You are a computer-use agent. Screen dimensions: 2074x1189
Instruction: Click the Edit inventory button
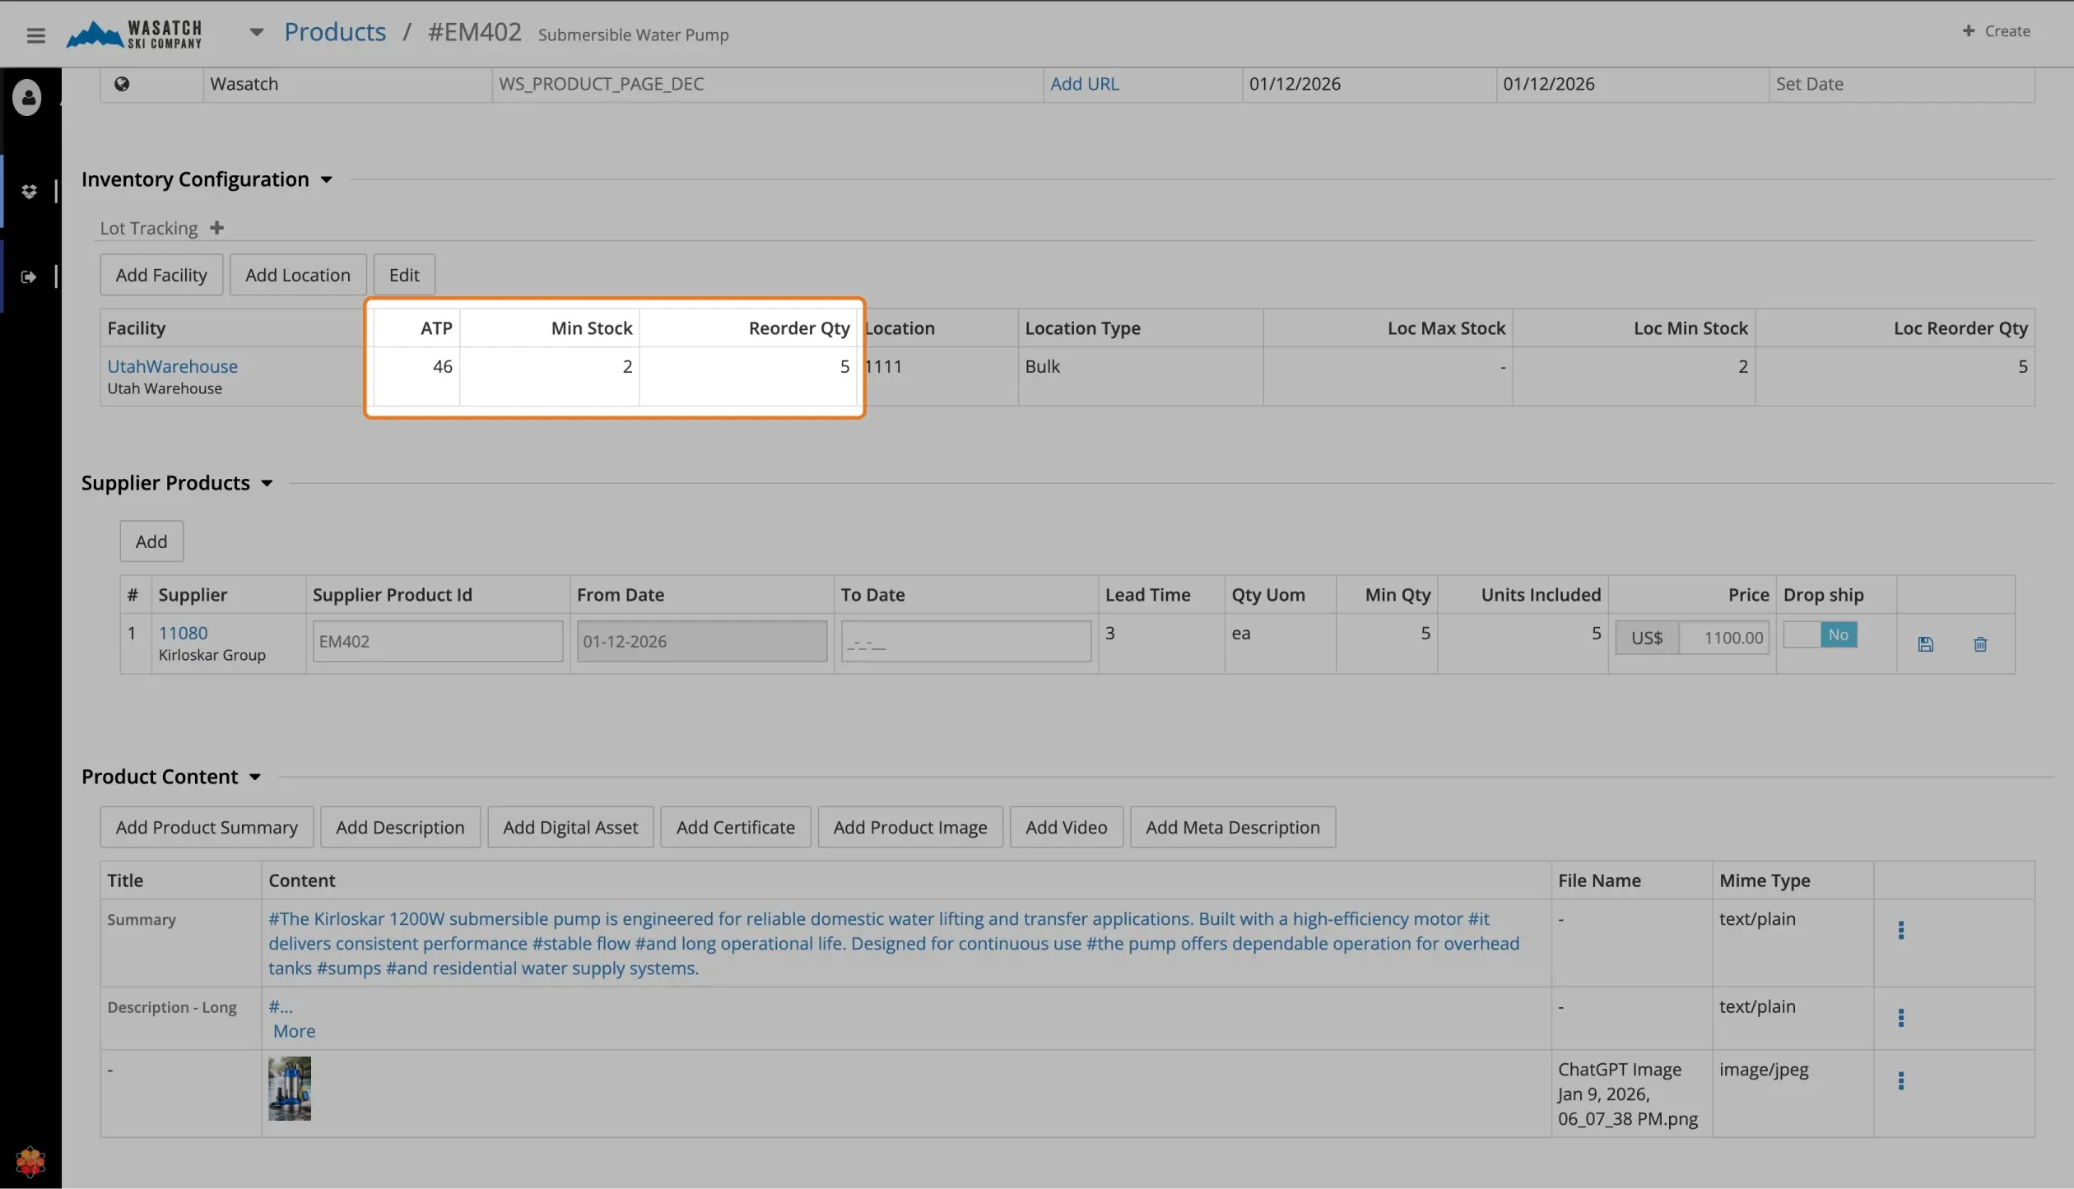404,275
